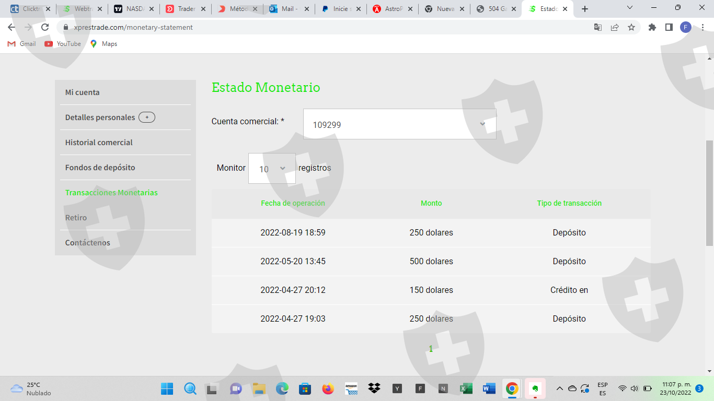The height and width of the screenshot is (401, 714).
Task: Open the weather widget showing 25°C Nublado
Action: pos(30,388)
